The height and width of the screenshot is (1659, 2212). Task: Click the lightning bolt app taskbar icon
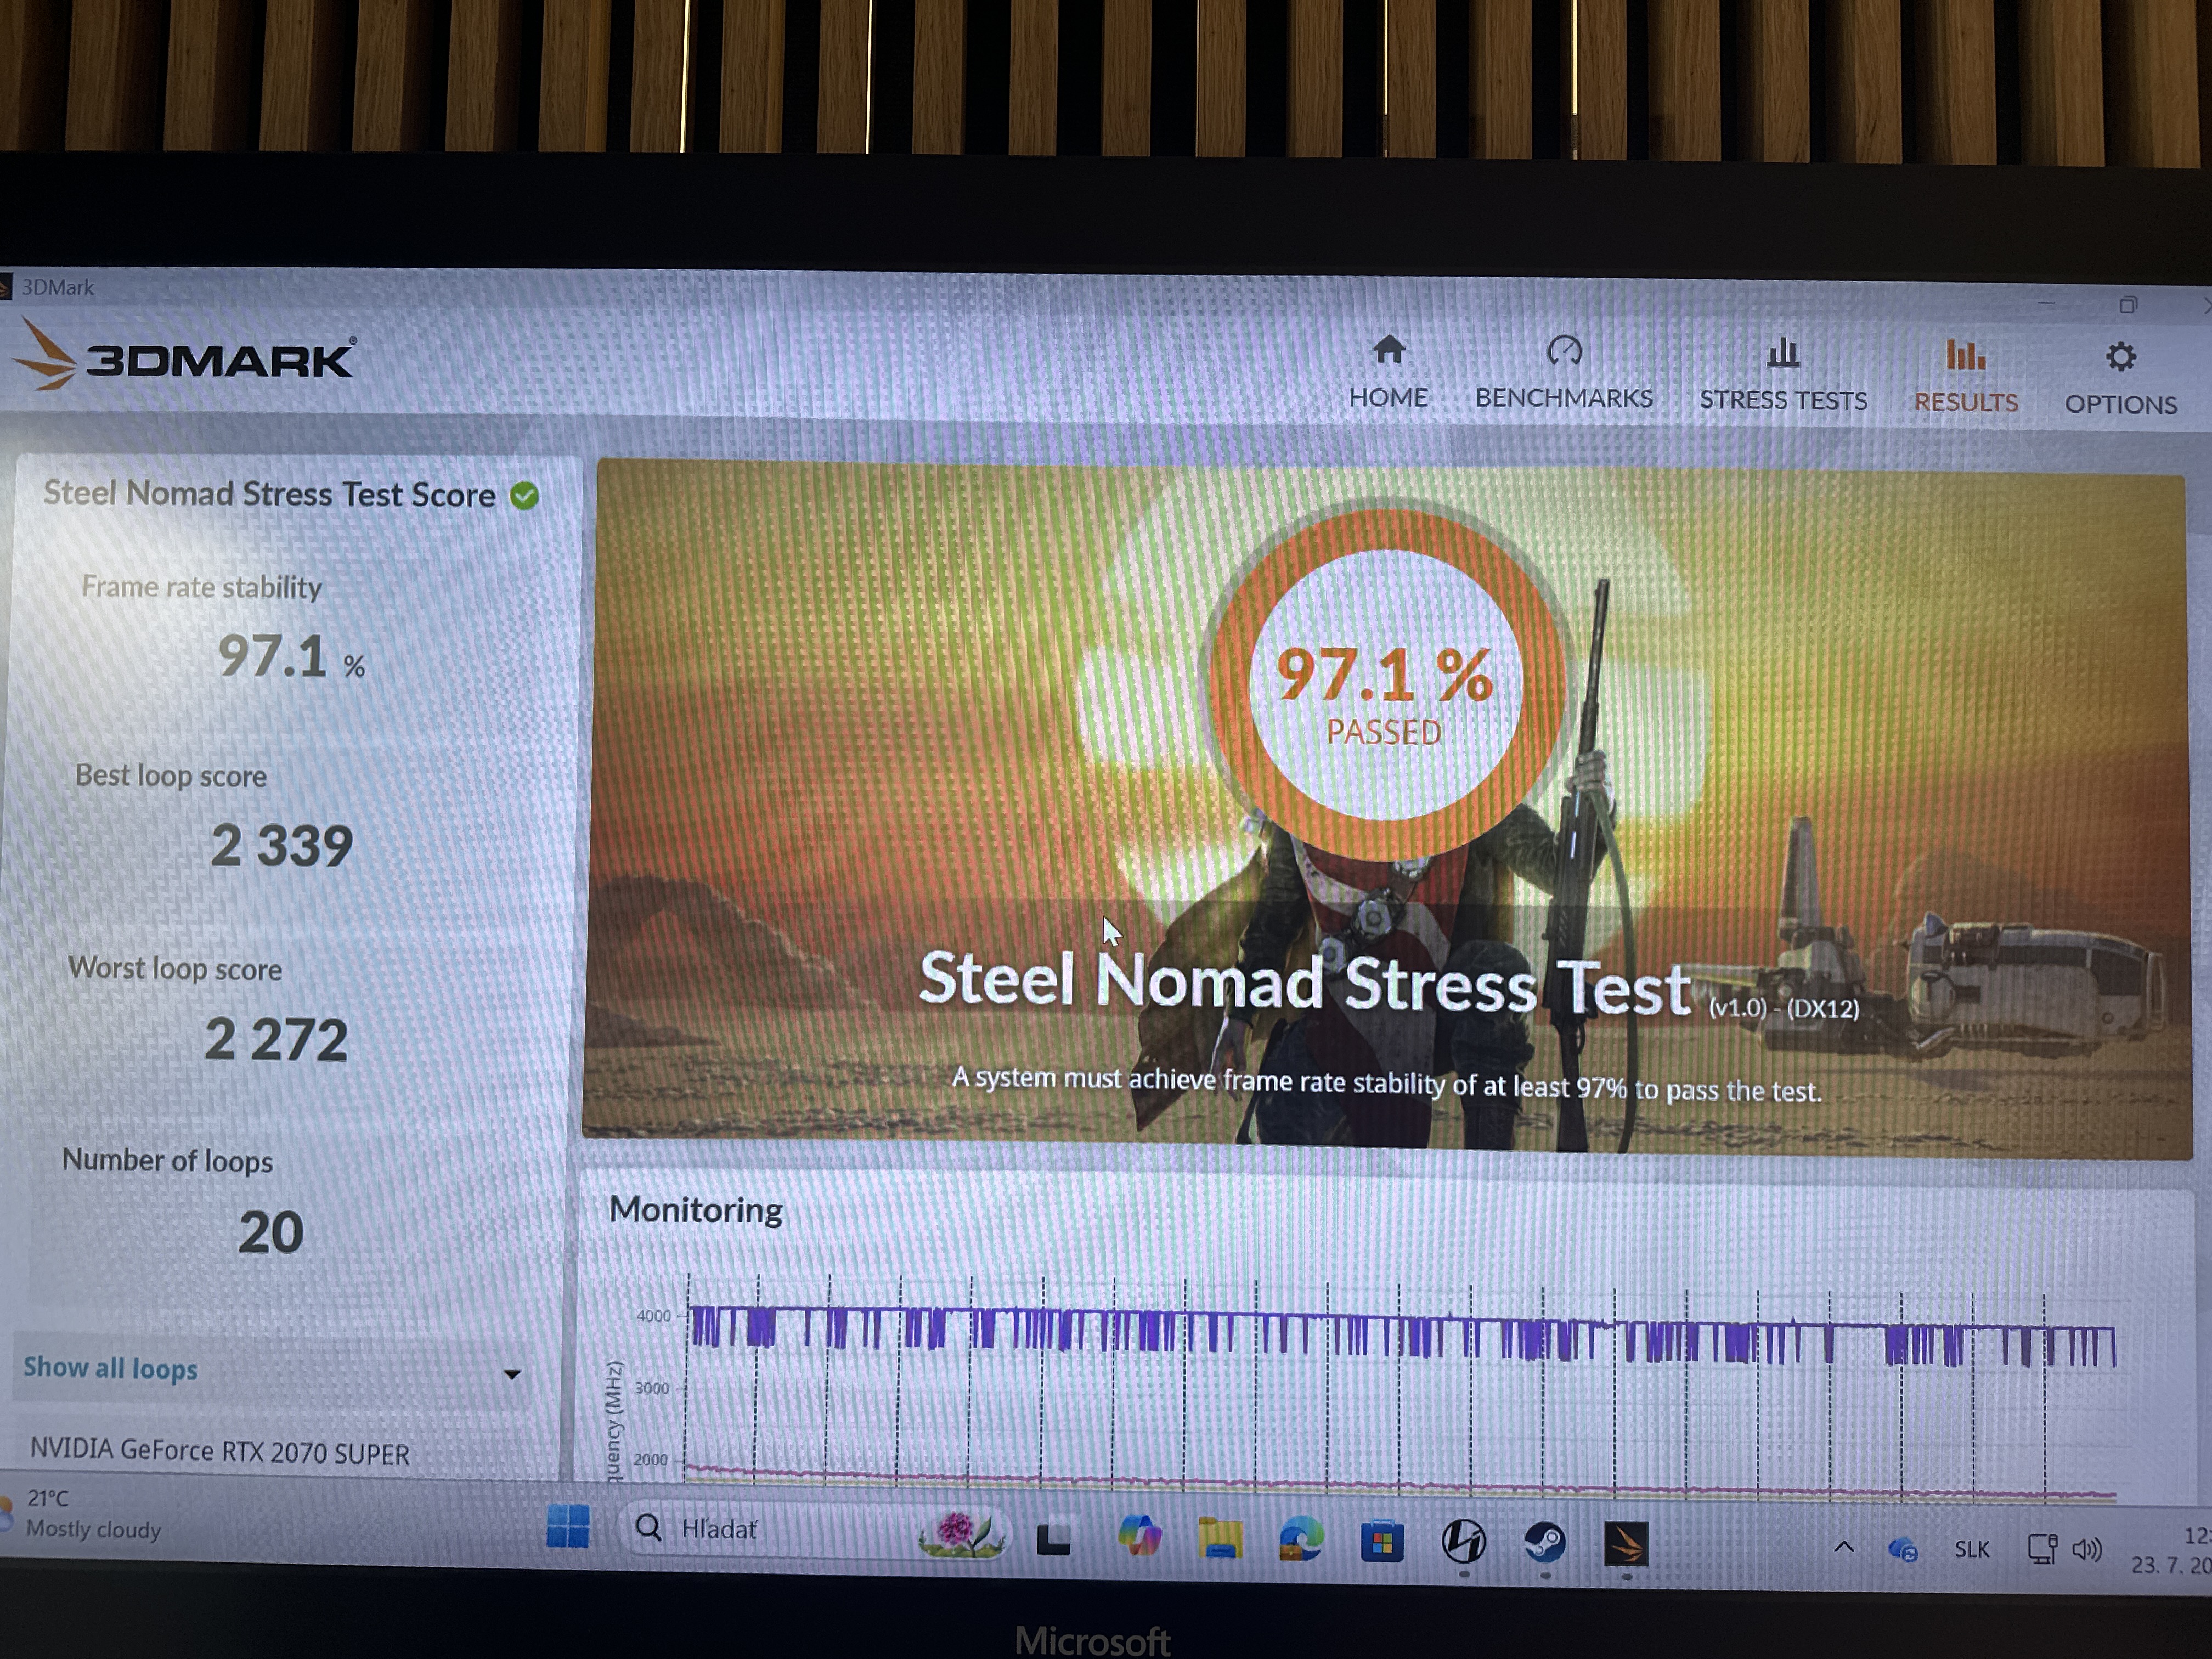(1463, 1542)
